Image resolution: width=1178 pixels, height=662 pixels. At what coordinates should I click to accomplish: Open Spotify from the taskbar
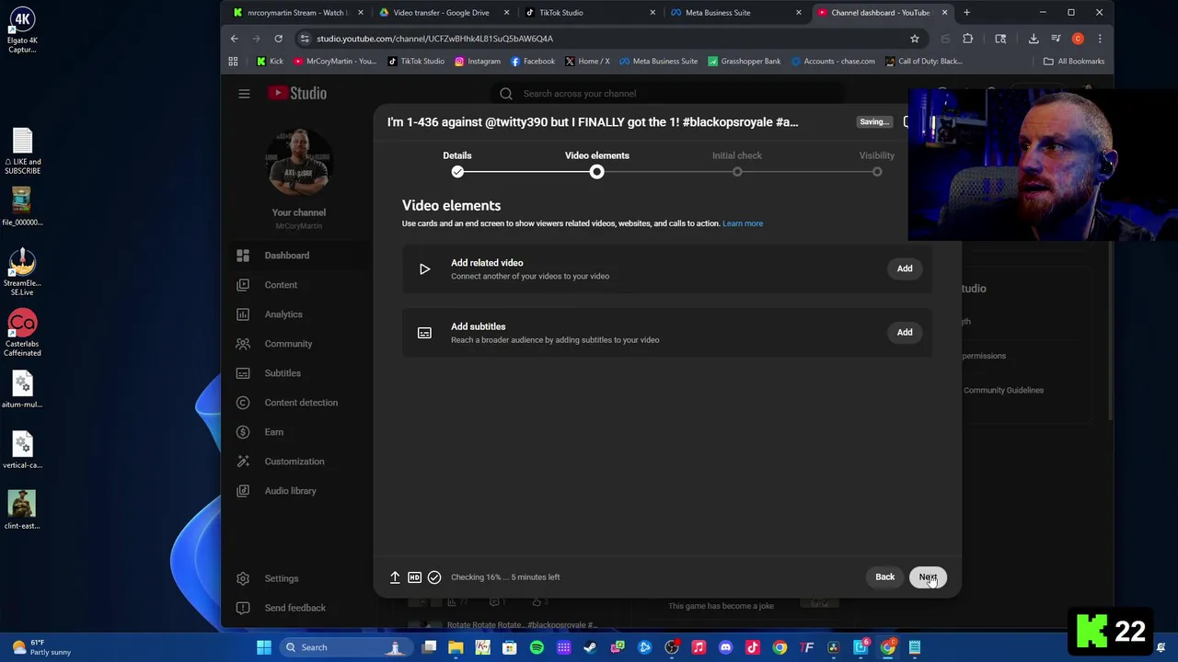click(537, 647)
